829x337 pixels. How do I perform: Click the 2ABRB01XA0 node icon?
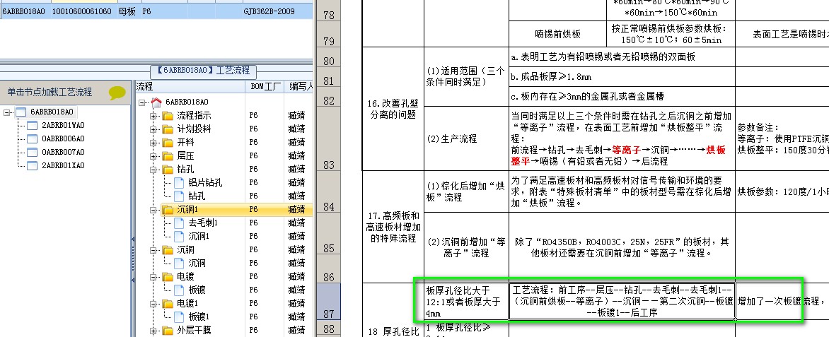click(x=33, y=165)
